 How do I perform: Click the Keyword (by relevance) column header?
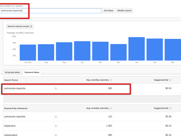[x=16, y=108]
